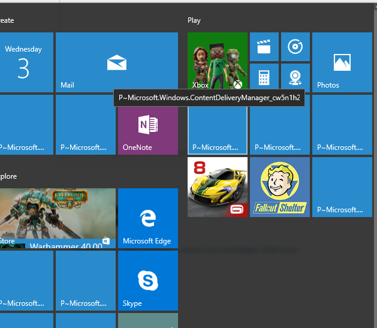The image size is (377, 328).
Task: Open the Skype tile
Action: [x=148, y=281]
